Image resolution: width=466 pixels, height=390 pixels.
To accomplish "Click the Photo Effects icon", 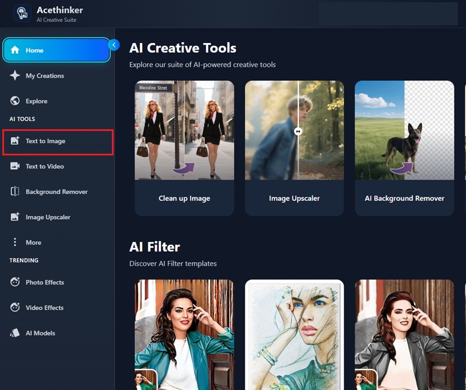I will coord(15,282).
